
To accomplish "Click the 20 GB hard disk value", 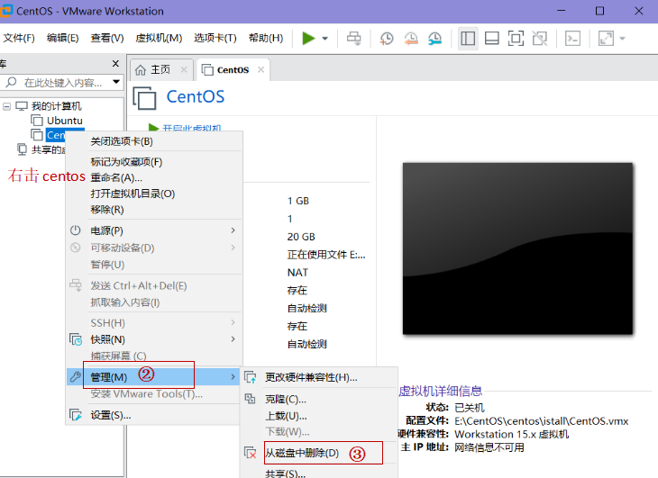I will (301, 237).
